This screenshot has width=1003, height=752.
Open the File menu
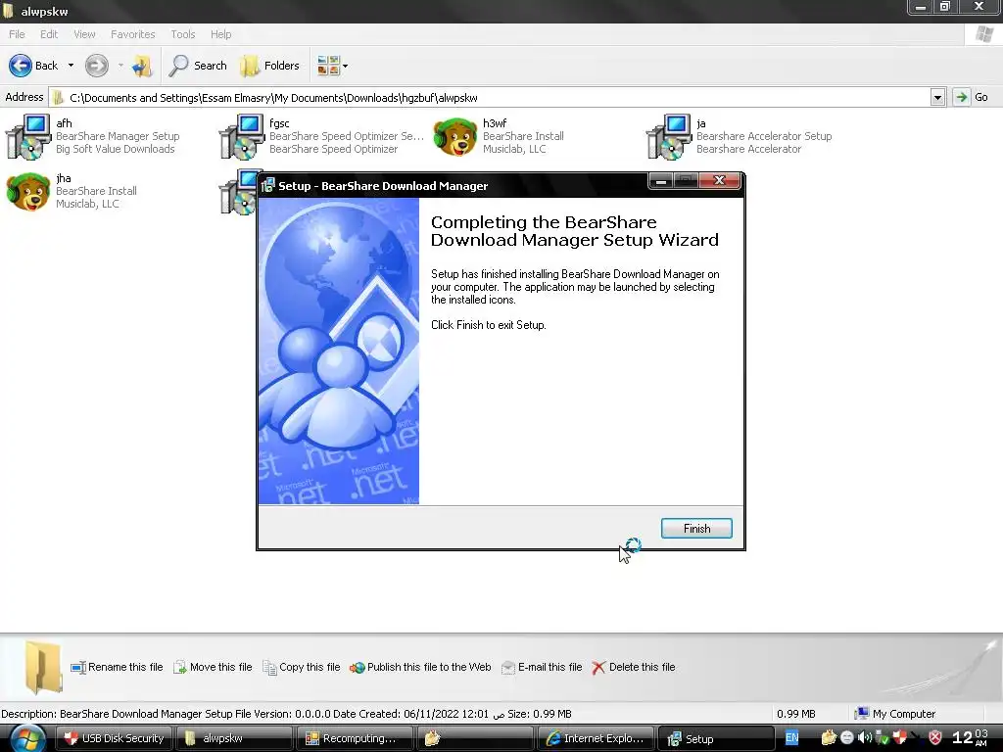[x=17, y=34]
